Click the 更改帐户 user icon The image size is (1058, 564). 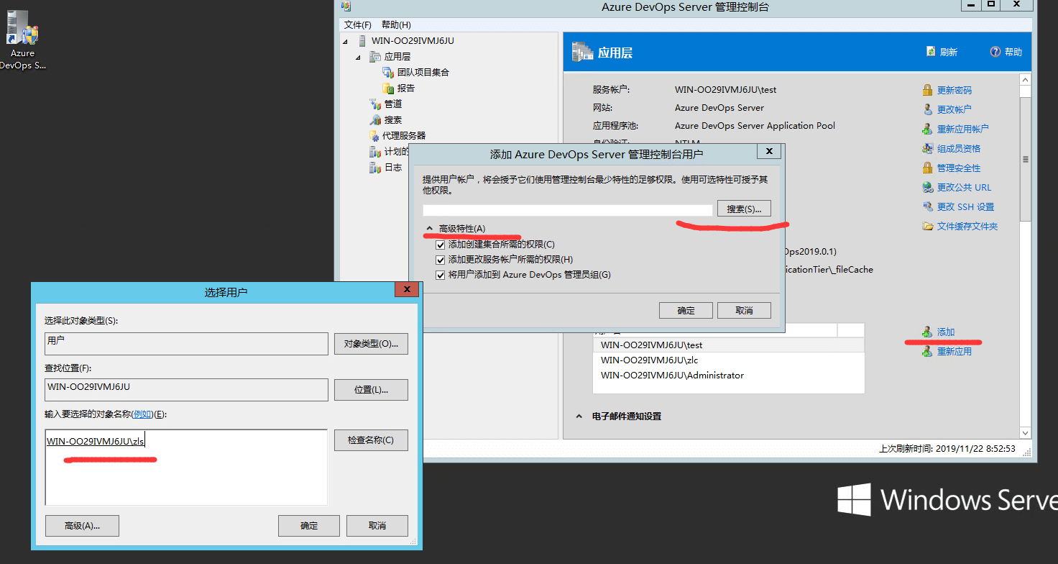click(x=928, y=110)
